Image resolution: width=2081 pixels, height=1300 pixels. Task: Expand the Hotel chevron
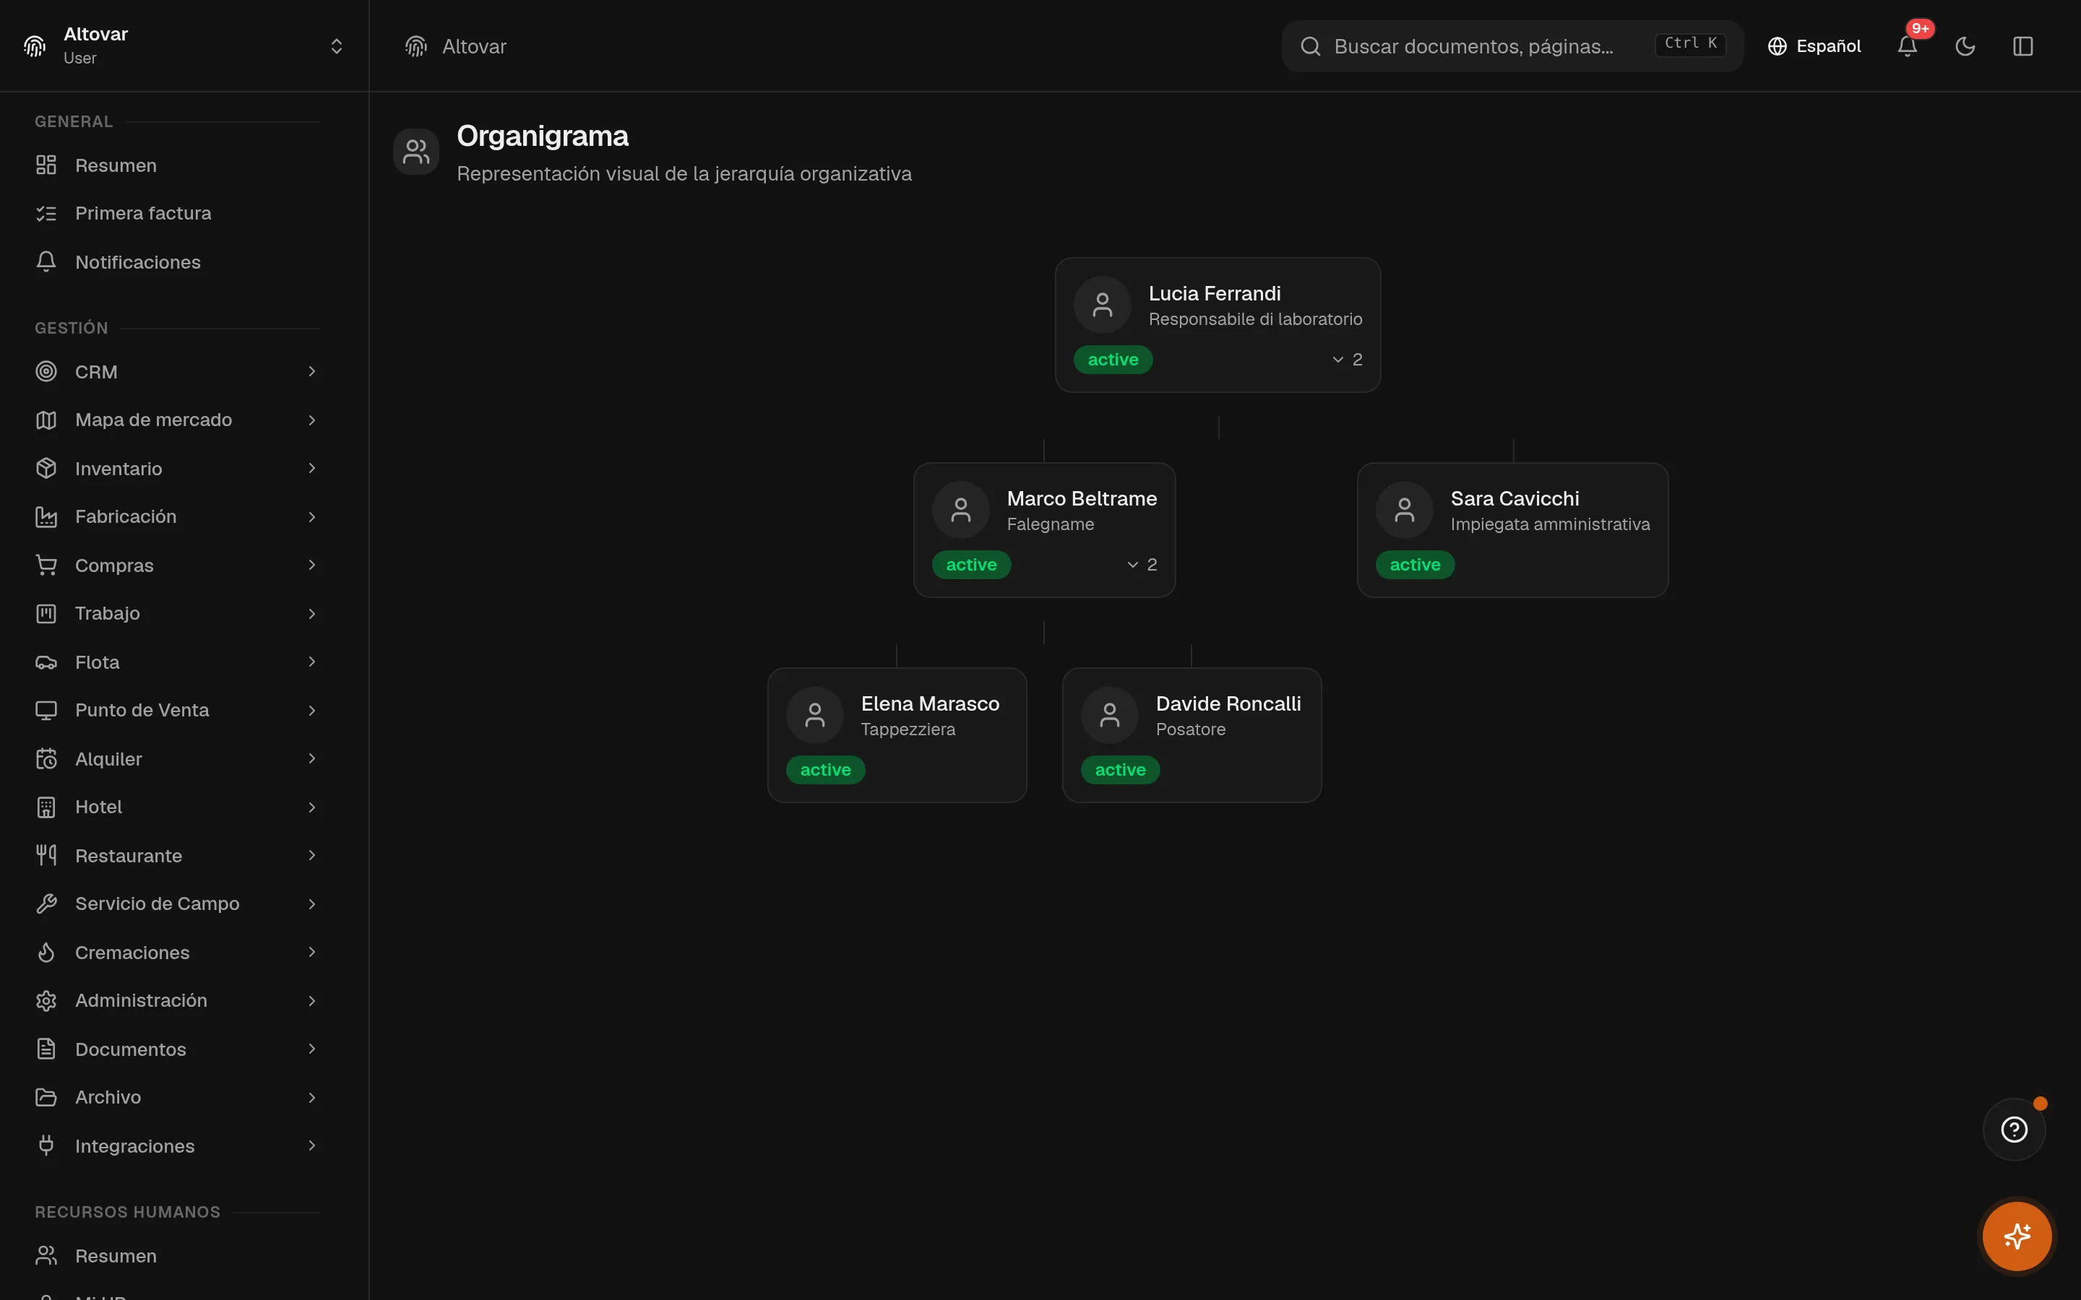[312, 807]
